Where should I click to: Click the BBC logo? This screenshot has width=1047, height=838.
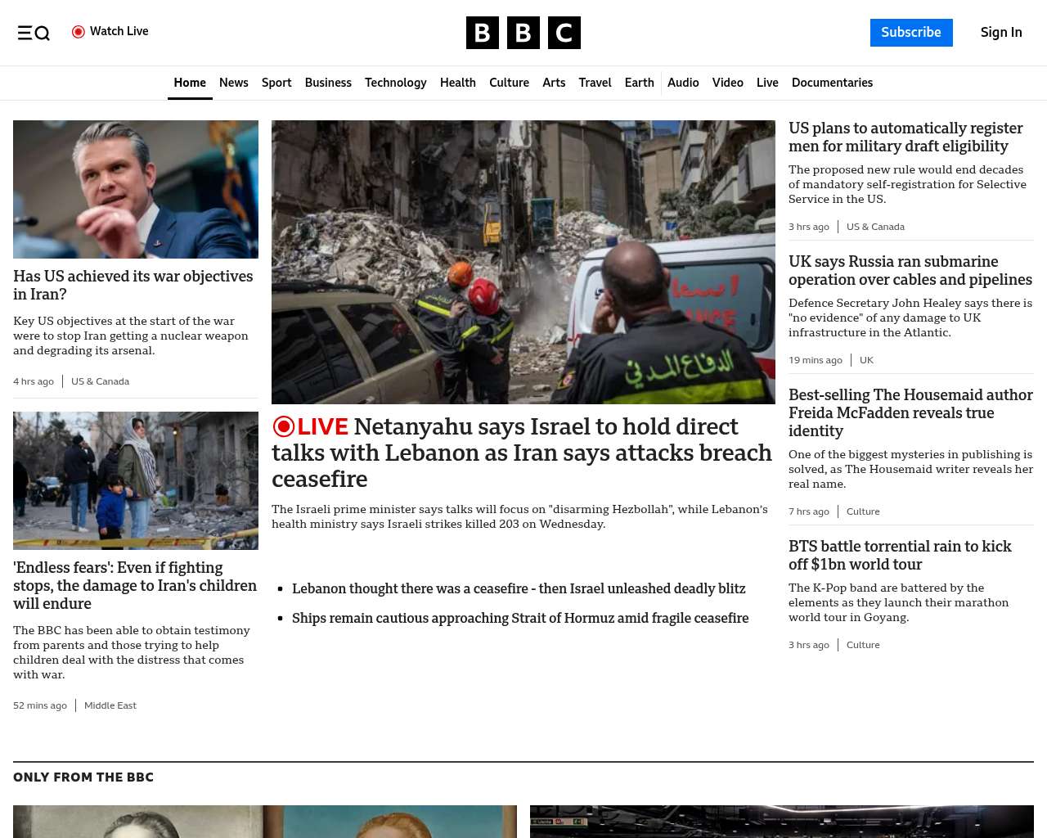tap(523, 33)
